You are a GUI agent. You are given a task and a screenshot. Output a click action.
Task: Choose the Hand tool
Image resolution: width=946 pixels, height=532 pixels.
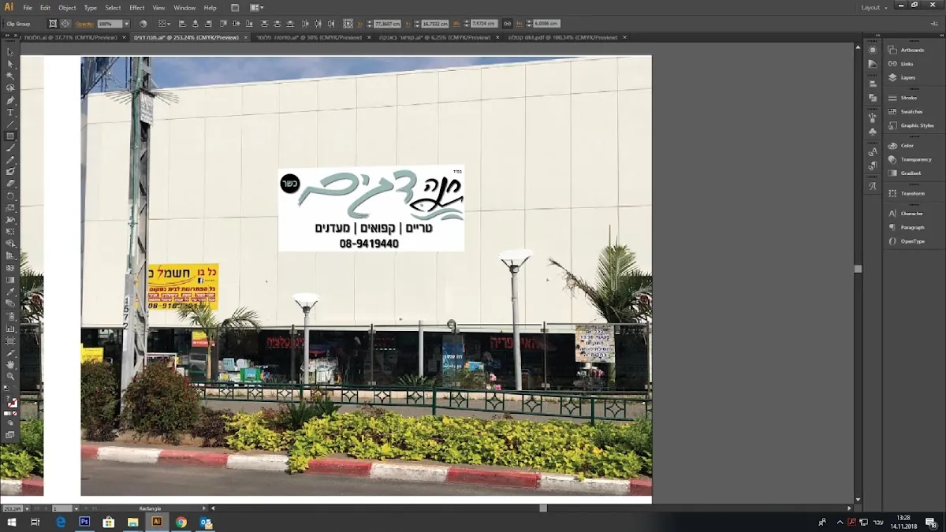click(x=10, y=364)
